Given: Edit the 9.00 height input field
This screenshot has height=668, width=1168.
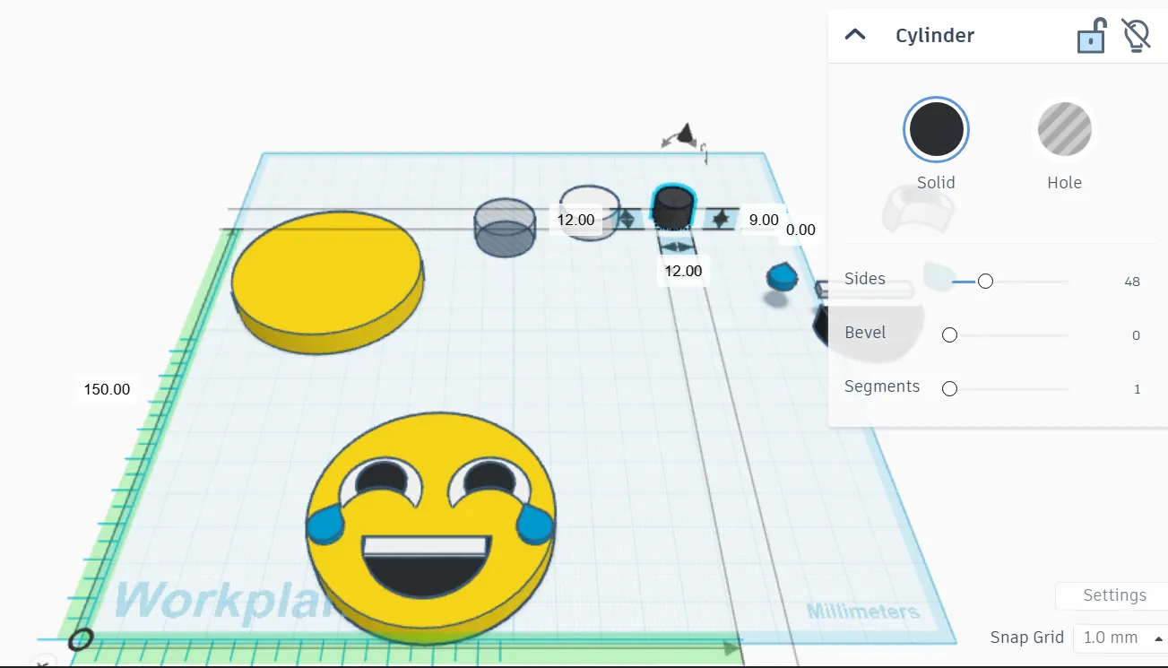Looking at the screenshot, I should (x=762, y=220).
